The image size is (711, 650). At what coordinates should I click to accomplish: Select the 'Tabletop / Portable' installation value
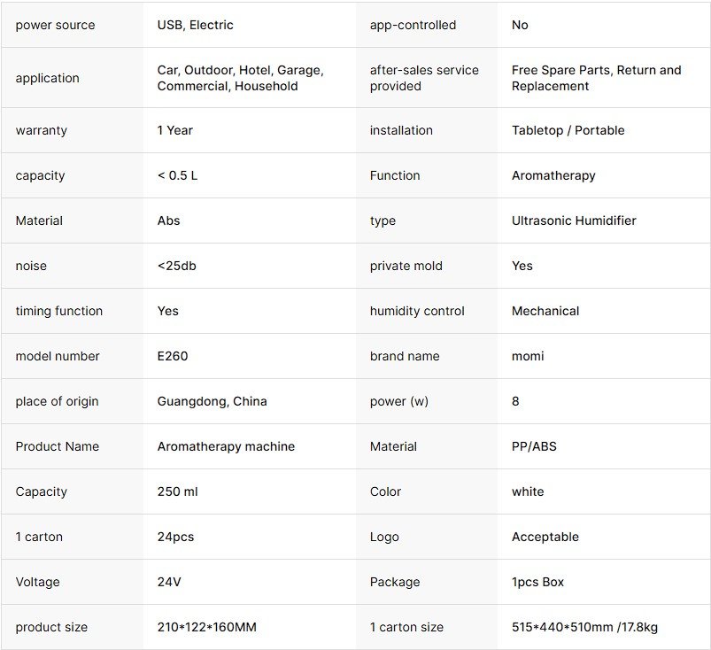[568, 130]
